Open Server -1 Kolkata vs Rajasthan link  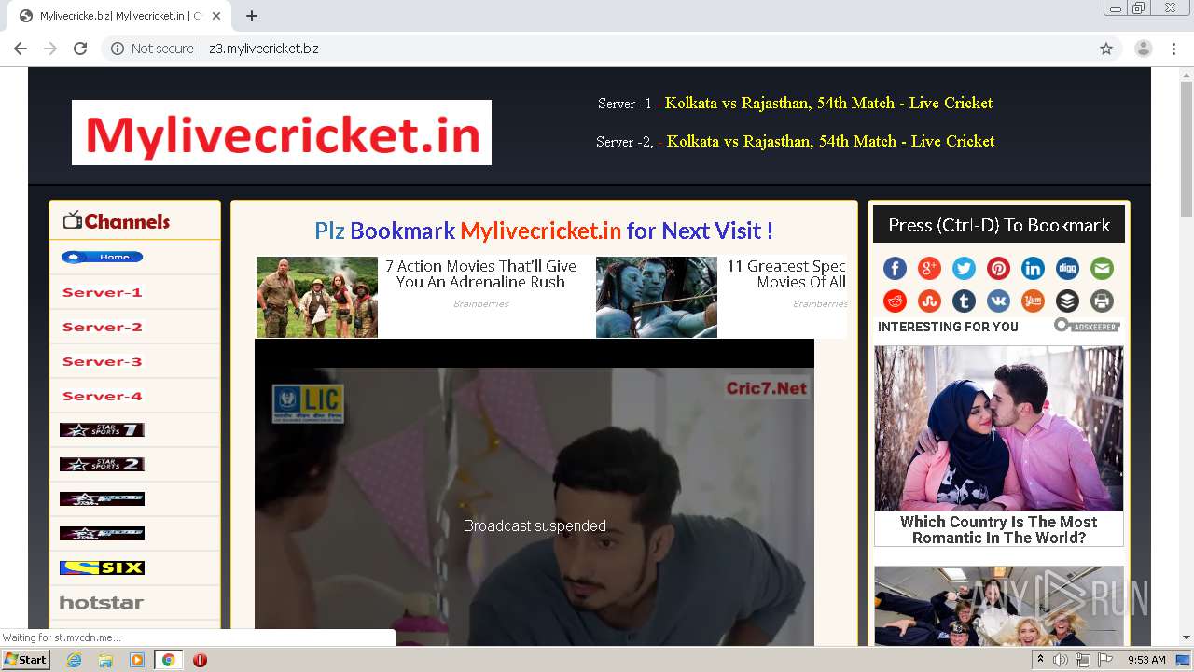tap(828, 103)
